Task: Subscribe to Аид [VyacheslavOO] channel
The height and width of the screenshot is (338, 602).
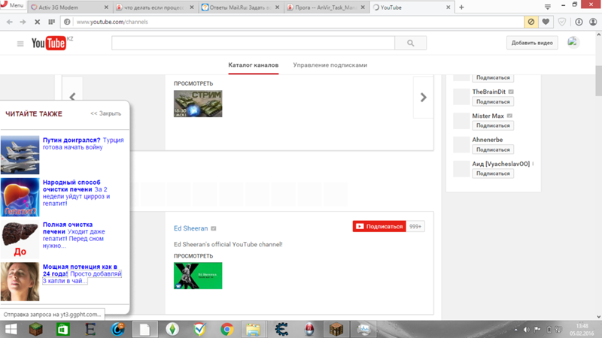Action: point(493,174)
